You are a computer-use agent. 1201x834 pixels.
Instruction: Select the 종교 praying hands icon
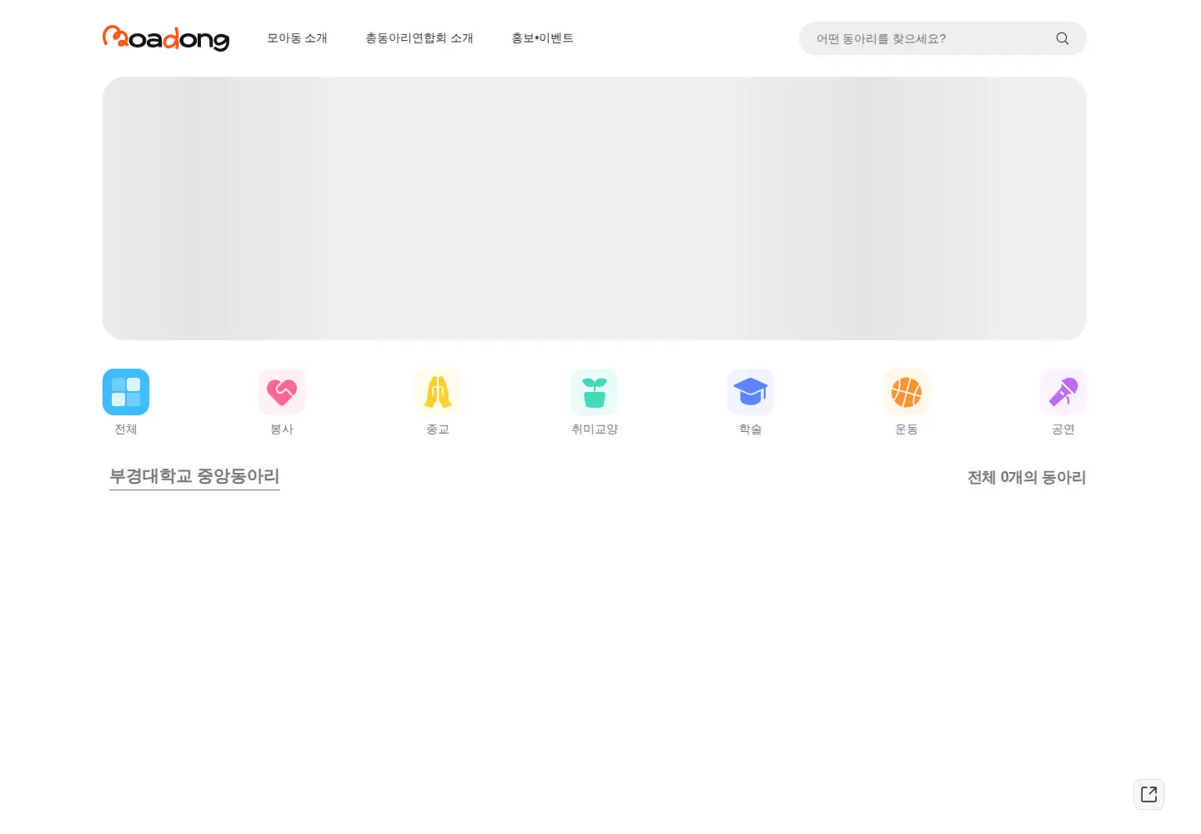pyautogui.click(x=438, y=392)
